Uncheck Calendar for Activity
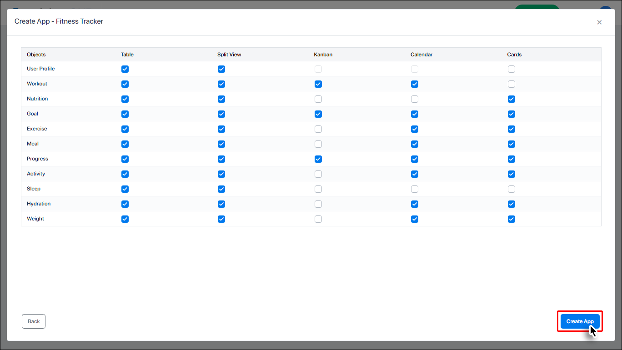The image size is (622, 350). click(x=415, y=174)
